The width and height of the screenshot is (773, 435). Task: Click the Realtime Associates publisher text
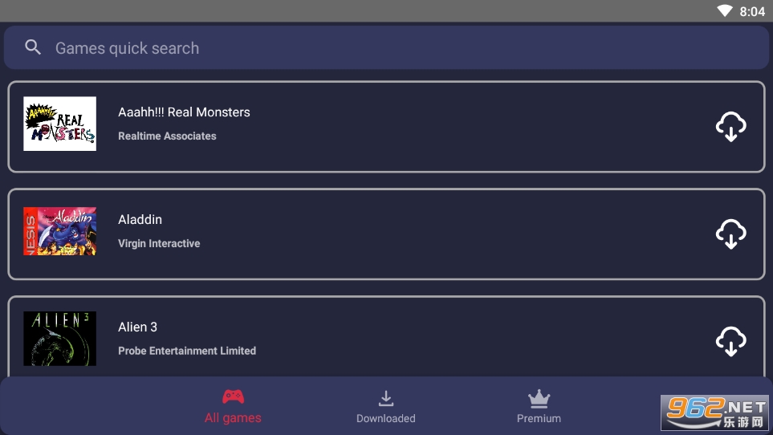[x=167, y=136]
